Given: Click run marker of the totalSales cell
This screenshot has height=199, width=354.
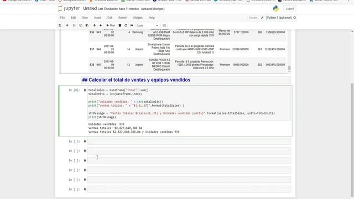Looking at the screenshot, I should click(85, 90).
